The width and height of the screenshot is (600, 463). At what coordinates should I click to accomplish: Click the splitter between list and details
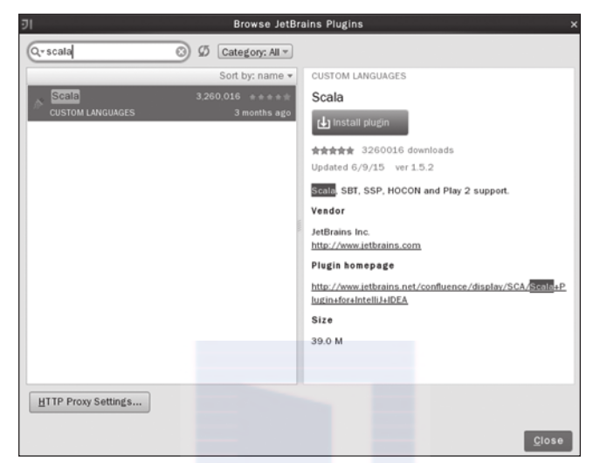click(x=300, y=225)
